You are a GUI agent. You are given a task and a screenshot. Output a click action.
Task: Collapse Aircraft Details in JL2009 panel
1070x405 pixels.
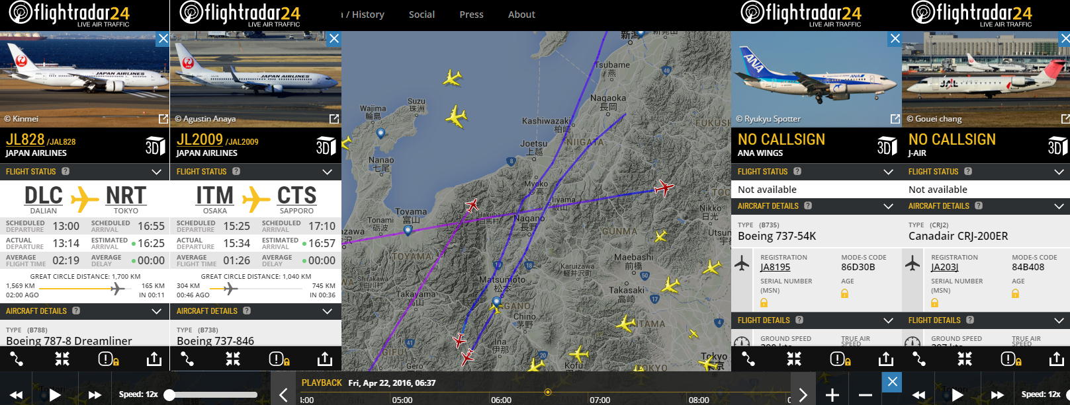328,311
